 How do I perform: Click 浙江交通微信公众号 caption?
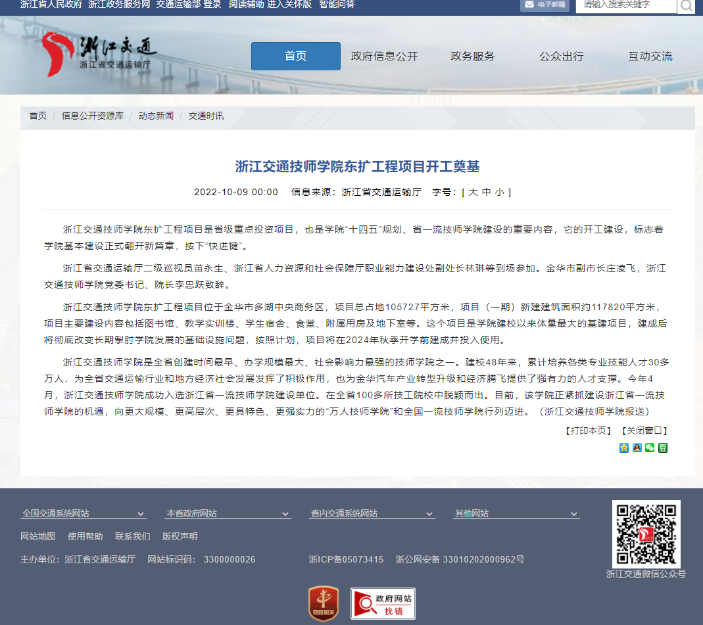(x=646, y=574)
